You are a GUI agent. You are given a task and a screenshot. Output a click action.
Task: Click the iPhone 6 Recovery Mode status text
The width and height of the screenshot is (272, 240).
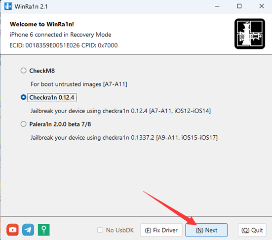coord(60,35)
